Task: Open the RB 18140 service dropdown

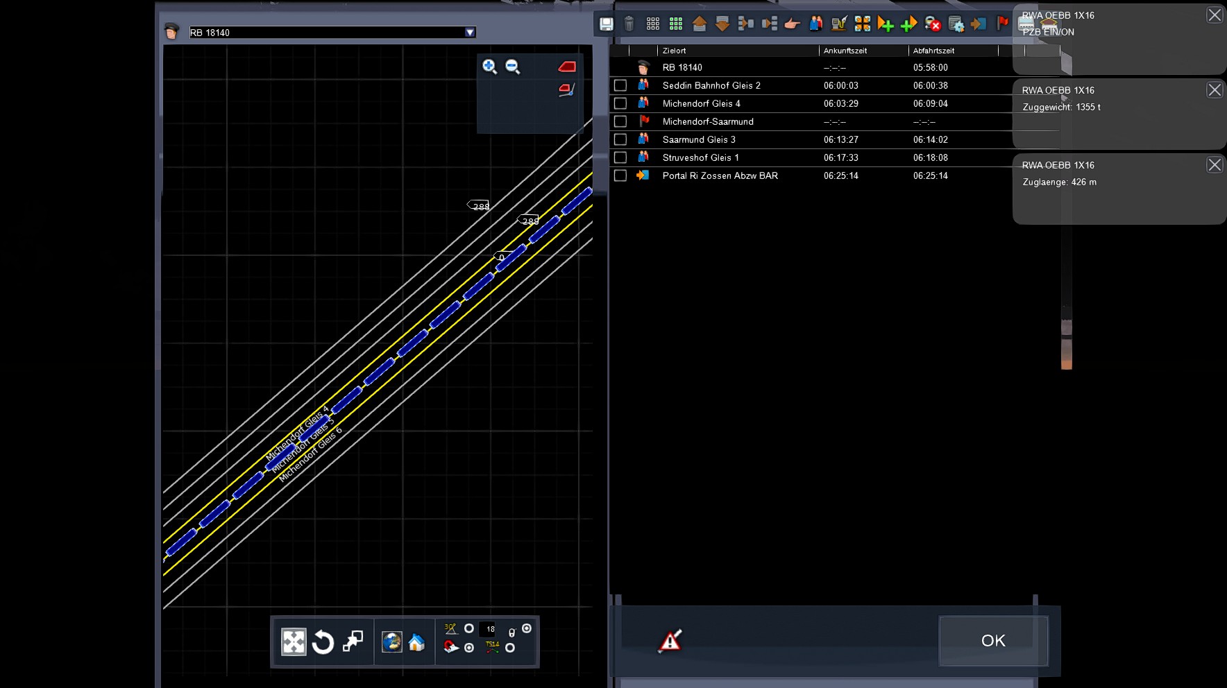Action: coord(470,33)
